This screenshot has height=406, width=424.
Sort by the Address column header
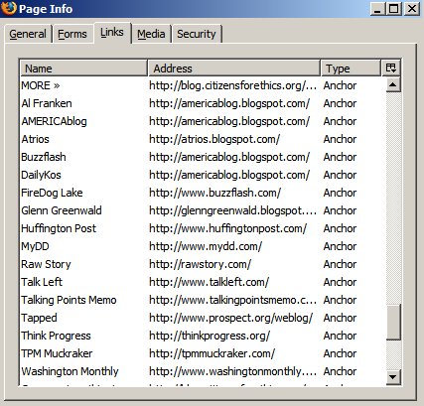pos(234,68)
